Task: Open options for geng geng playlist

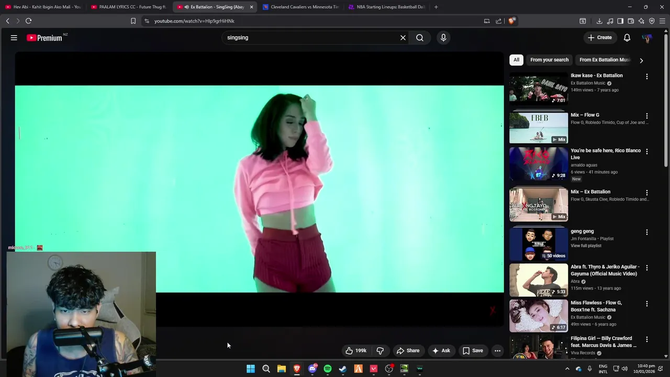Action: [647, 232]
